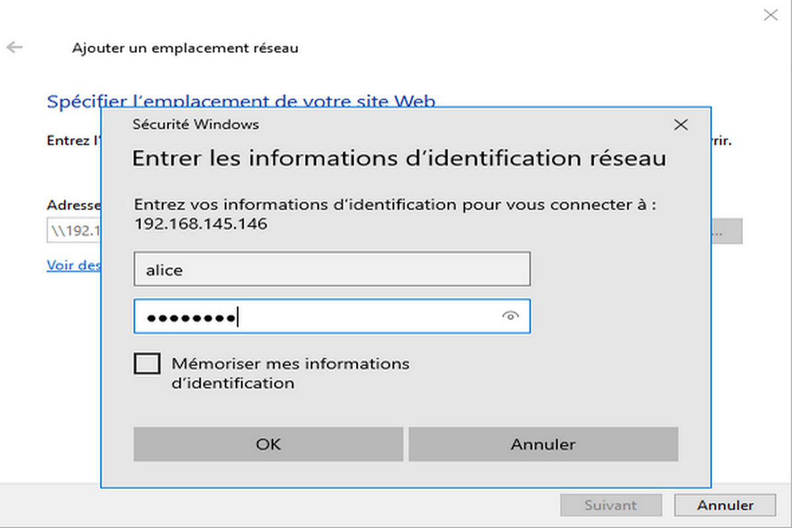792x528 pixels.
Task: Click the Entrer les informations d'identification réseau heading
Action: tap(399, 159)
